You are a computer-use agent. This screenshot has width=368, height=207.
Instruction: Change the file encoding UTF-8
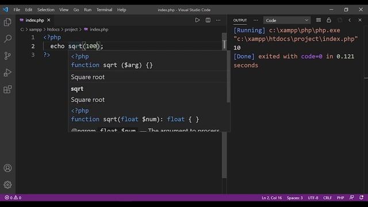tap(313, 198)
